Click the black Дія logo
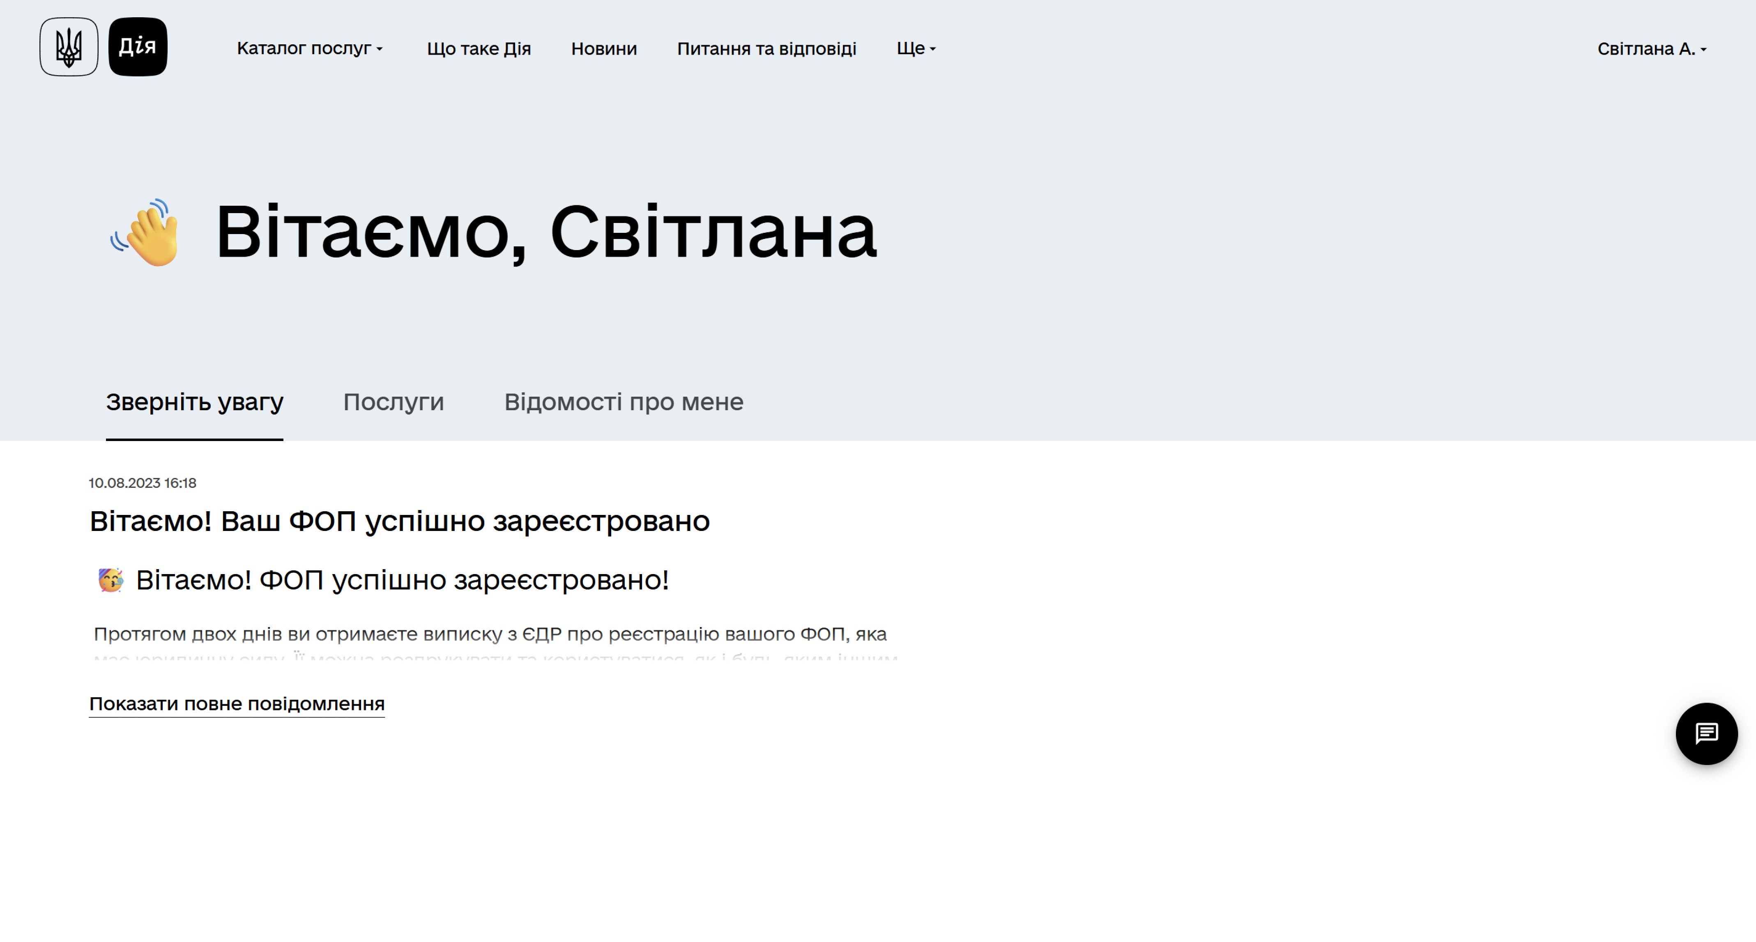This screenshot has height=942, width=1756. pos(138,47)
